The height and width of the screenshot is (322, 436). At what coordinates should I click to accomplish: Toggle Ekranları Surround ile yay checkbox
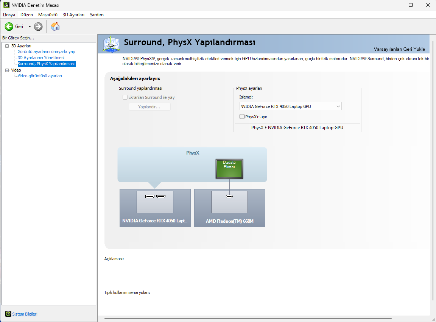[125, 97]
